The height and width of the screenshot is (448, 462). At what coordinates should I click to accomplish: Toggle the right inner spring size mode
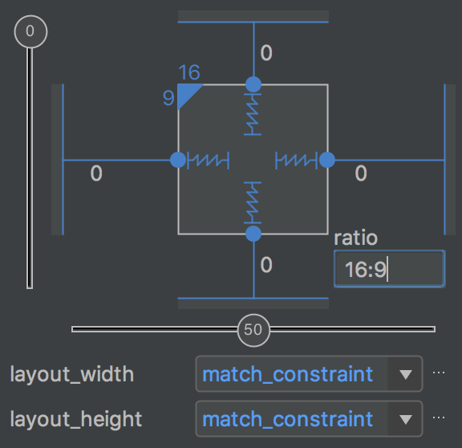(297, 161)
